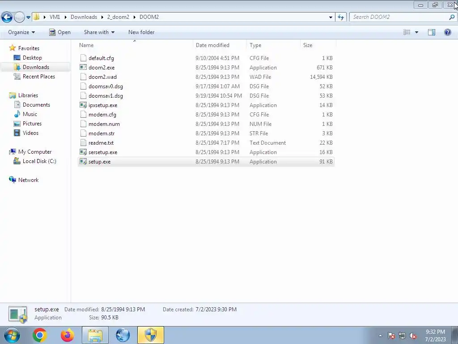Open the Music library

30,114
